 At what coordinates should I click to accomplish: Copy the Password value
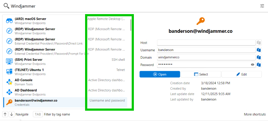point(259,65)
